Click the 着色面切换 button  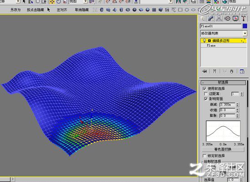coord(223,149)
